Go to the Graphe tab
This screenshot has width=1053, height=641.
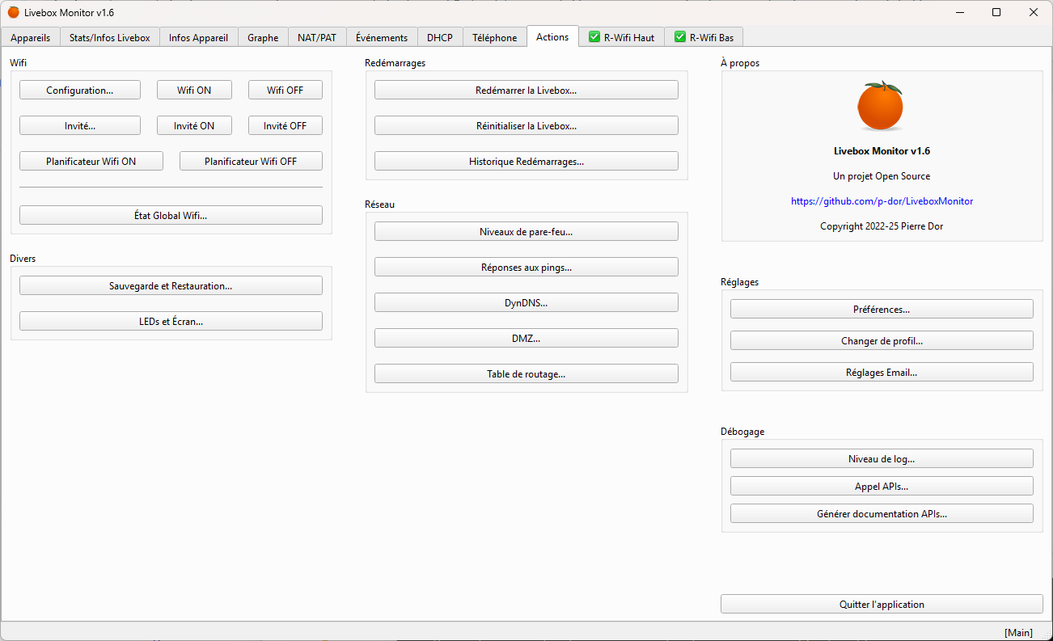click(263, 37)
